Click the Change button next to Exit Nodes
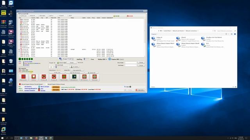250x140 pixels. pyautogui.click(x=141, y=65)
